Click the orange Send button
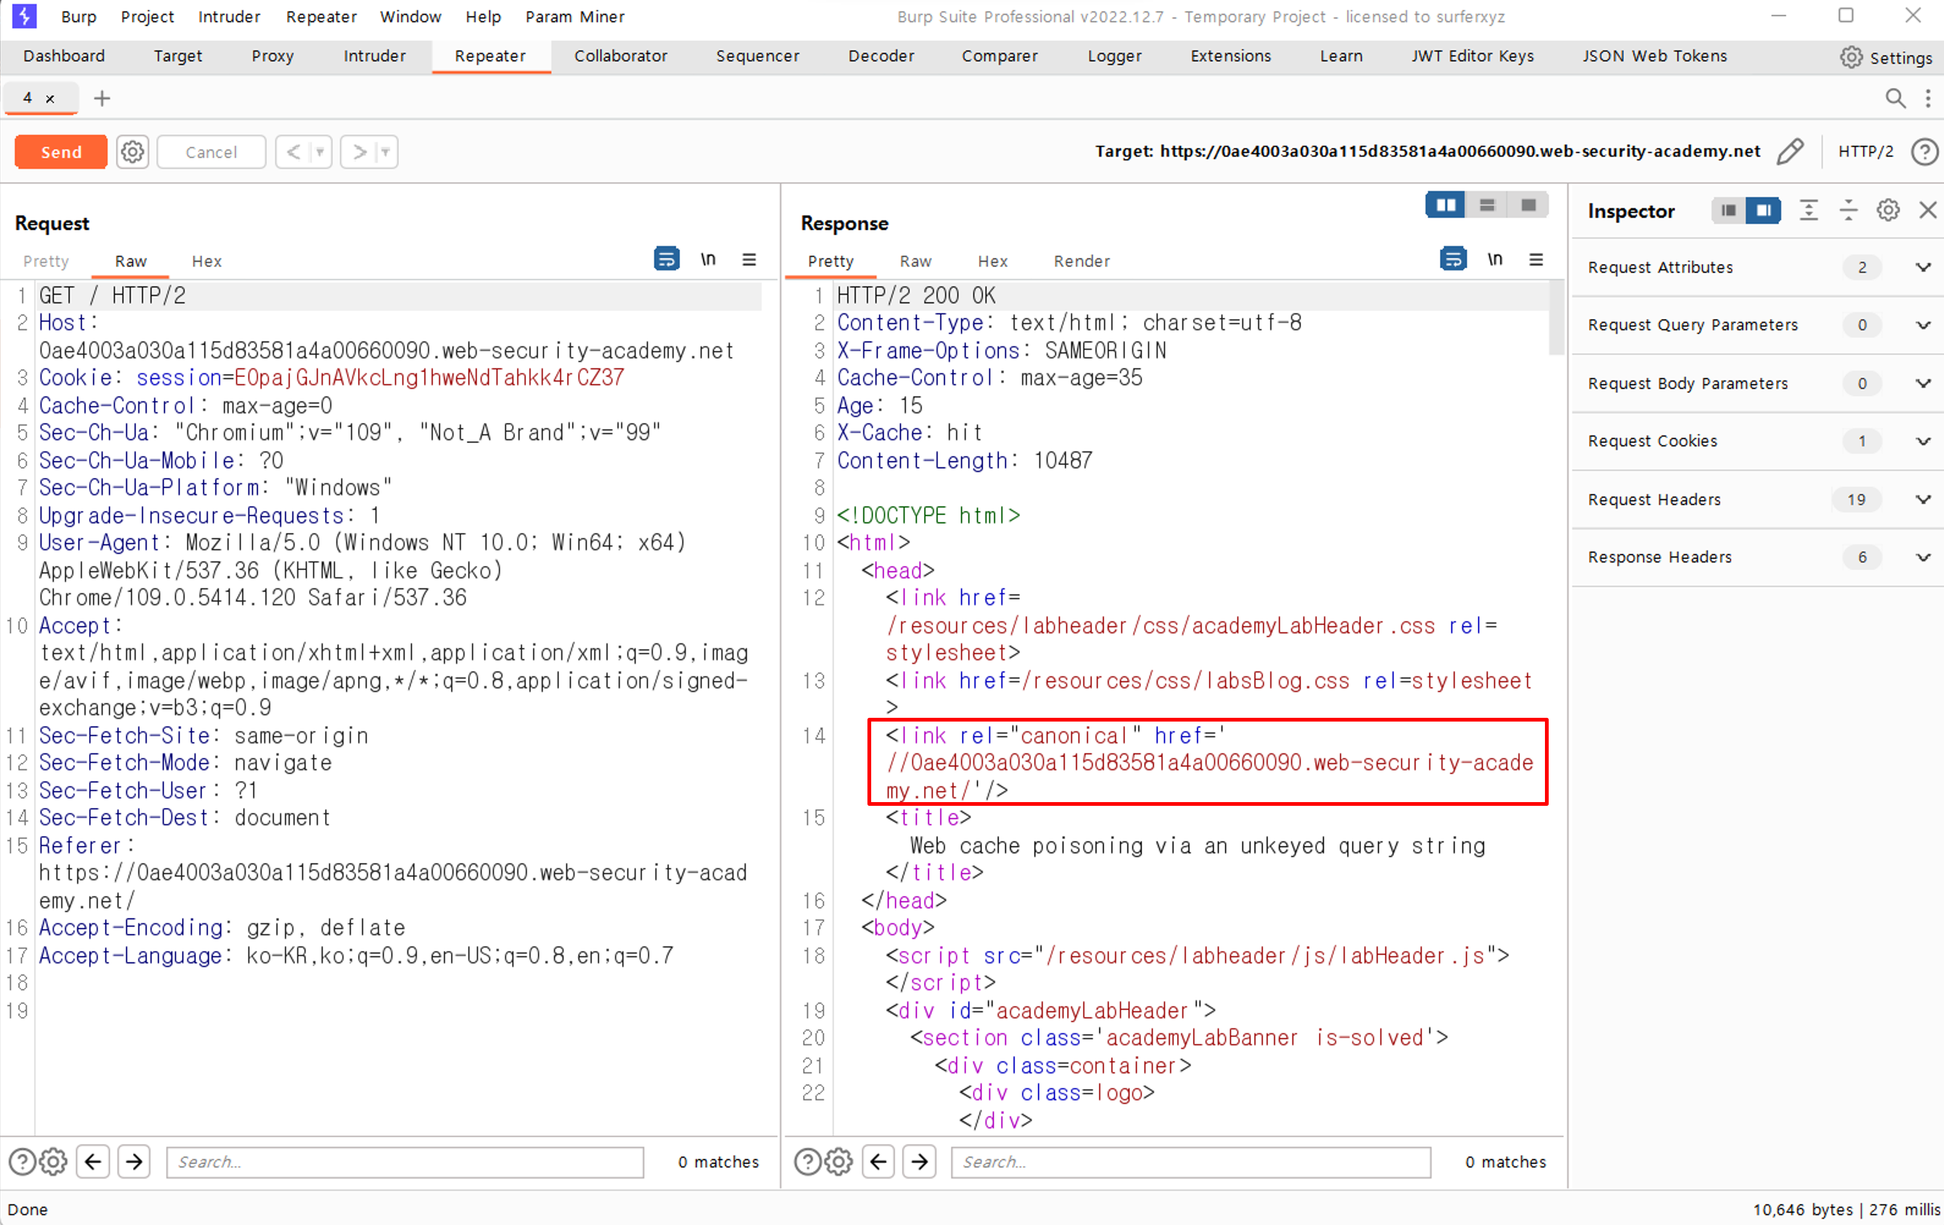 click(x=60, y=151)
